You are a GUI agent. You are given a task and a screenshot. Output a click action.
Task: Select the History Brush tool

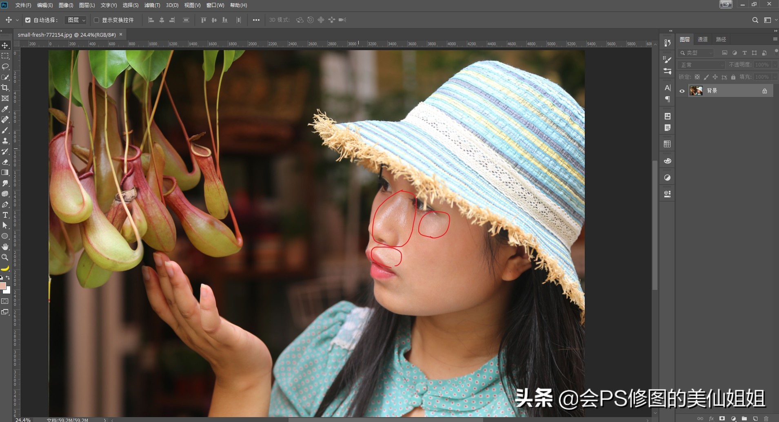5,151
